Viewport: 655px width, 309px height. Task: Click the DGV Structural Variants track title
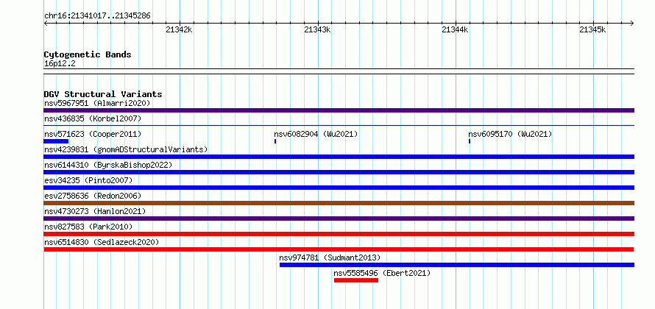coord(103,94)
